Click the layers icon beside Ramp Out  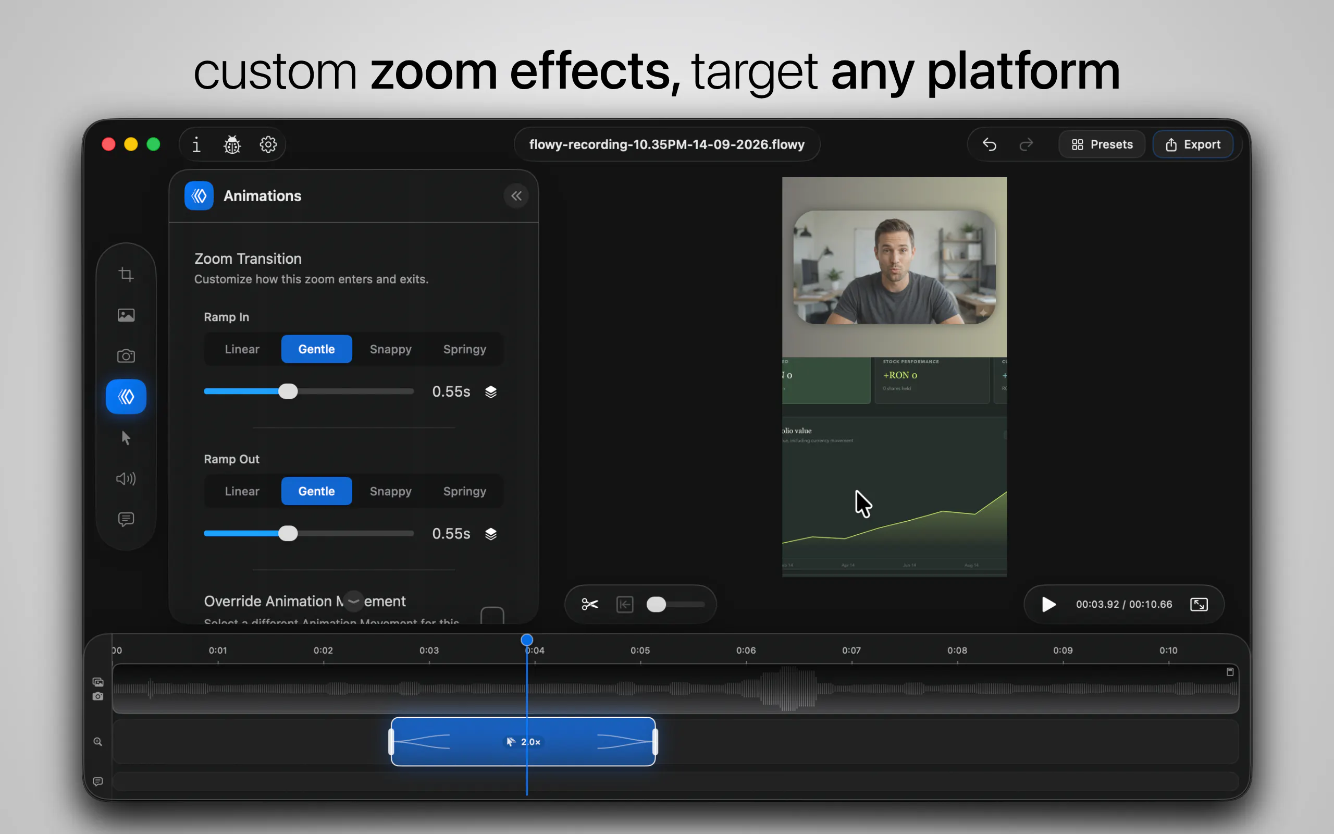click(x=490, y=533)
